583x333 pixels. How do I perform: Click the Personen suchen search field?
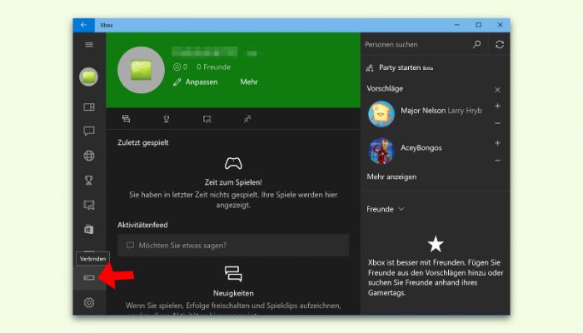[x=415, y=45]
